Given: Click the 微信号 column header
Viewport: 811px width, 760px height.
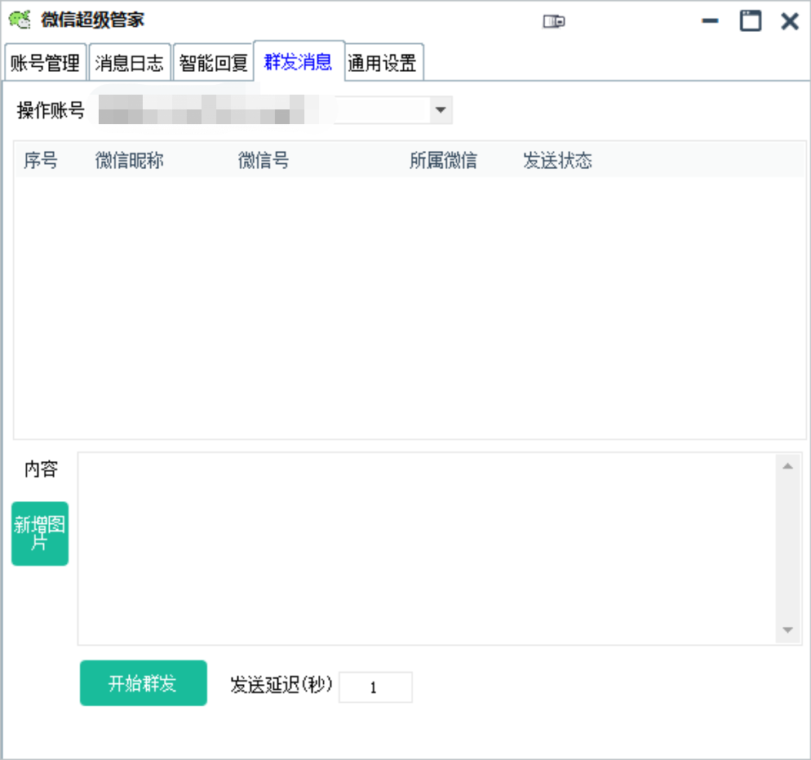Looking at the screenshot, I should [264, 160].
